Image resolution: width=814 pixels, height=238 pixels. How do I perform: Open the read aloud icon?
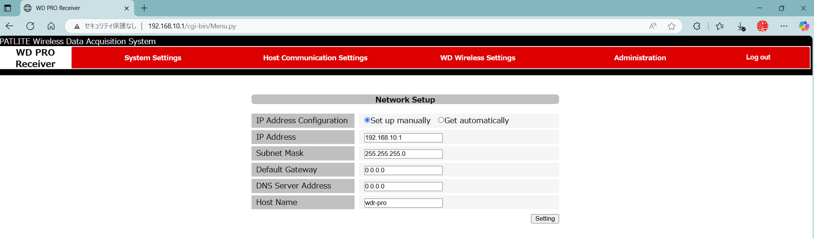coord(653,26)
